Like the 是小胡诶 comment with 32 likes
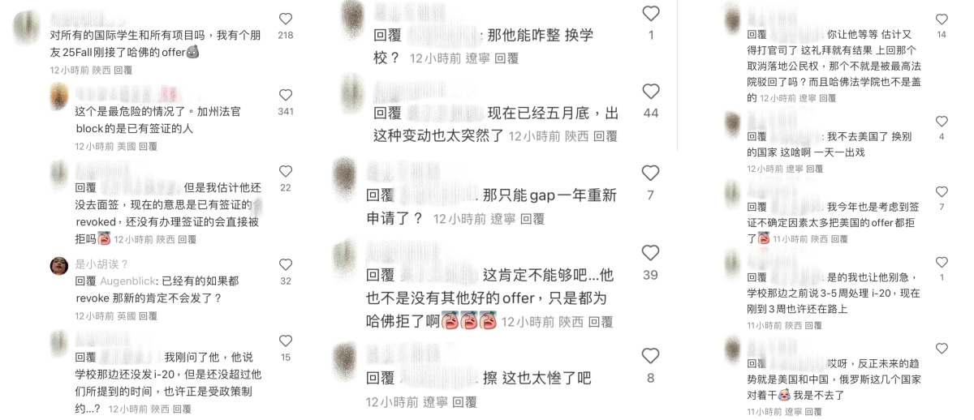Viewport: 974px width, 420px height. point(286,265)
